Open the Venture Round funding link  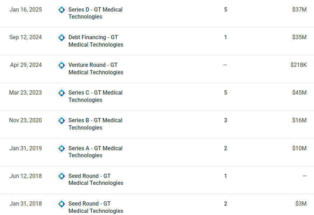[x=96, y=69]
